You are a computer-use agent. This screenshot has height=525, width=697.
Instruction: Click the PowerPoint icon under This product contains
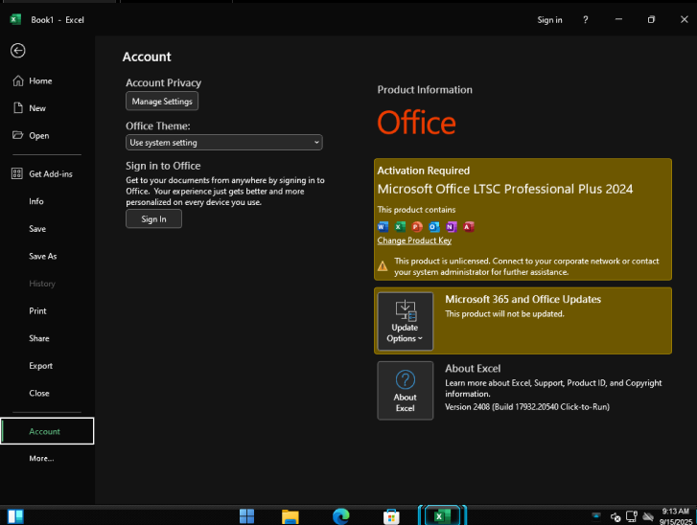click(417, 227)
